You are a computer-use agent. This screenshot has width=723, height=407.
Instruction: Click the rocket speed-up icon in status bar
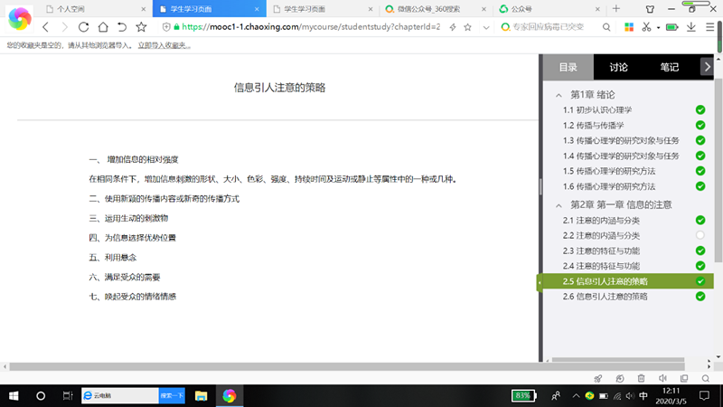[597, 378]
